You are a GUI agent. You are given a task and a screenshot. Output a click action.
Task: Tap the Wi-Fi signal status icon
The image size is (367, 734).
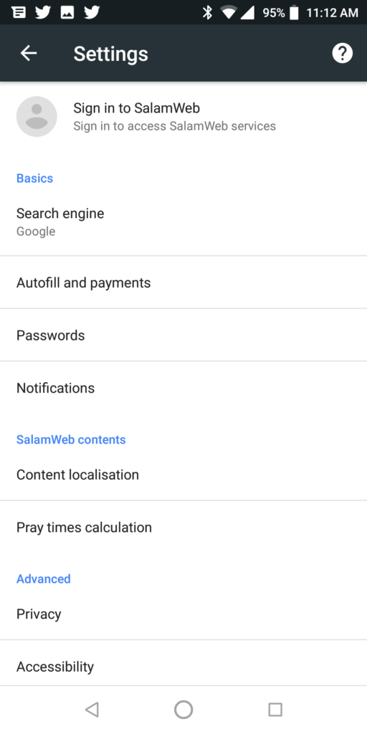click(x=229, y=12)
